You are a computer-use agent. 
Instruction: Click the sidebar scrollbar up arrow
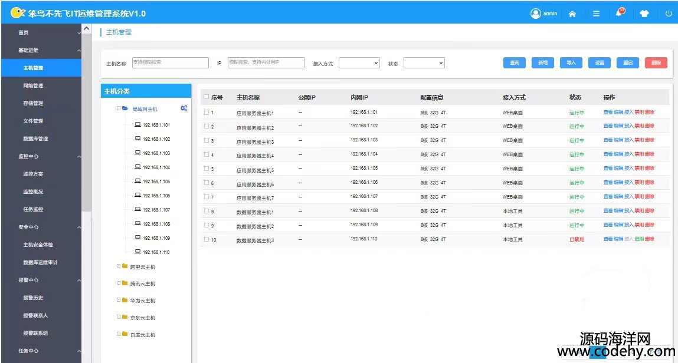coord(87,28)
